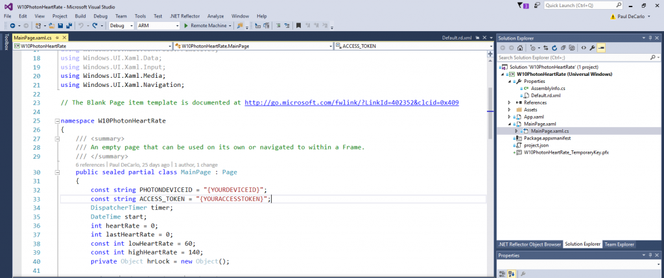Click the Undo arrow icon

click(81, 25)
